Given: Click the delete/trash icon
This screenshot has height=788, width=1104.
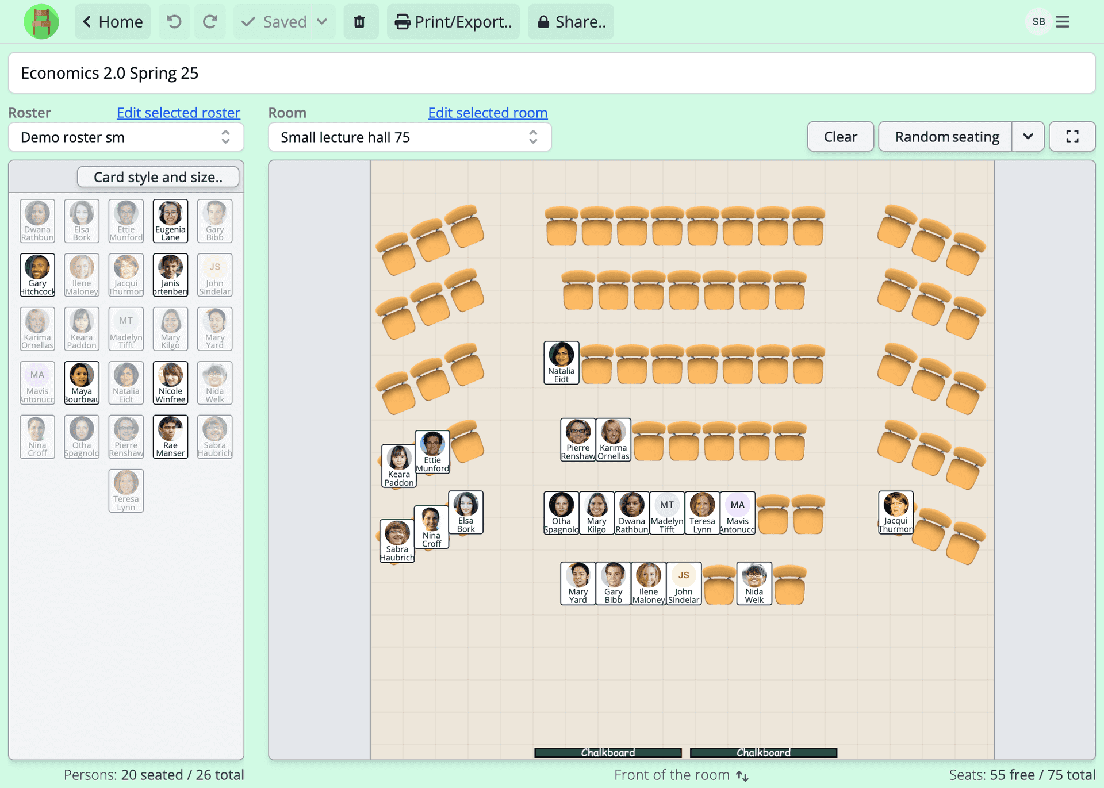Looking at the screenshot, I should click(358, 21).
